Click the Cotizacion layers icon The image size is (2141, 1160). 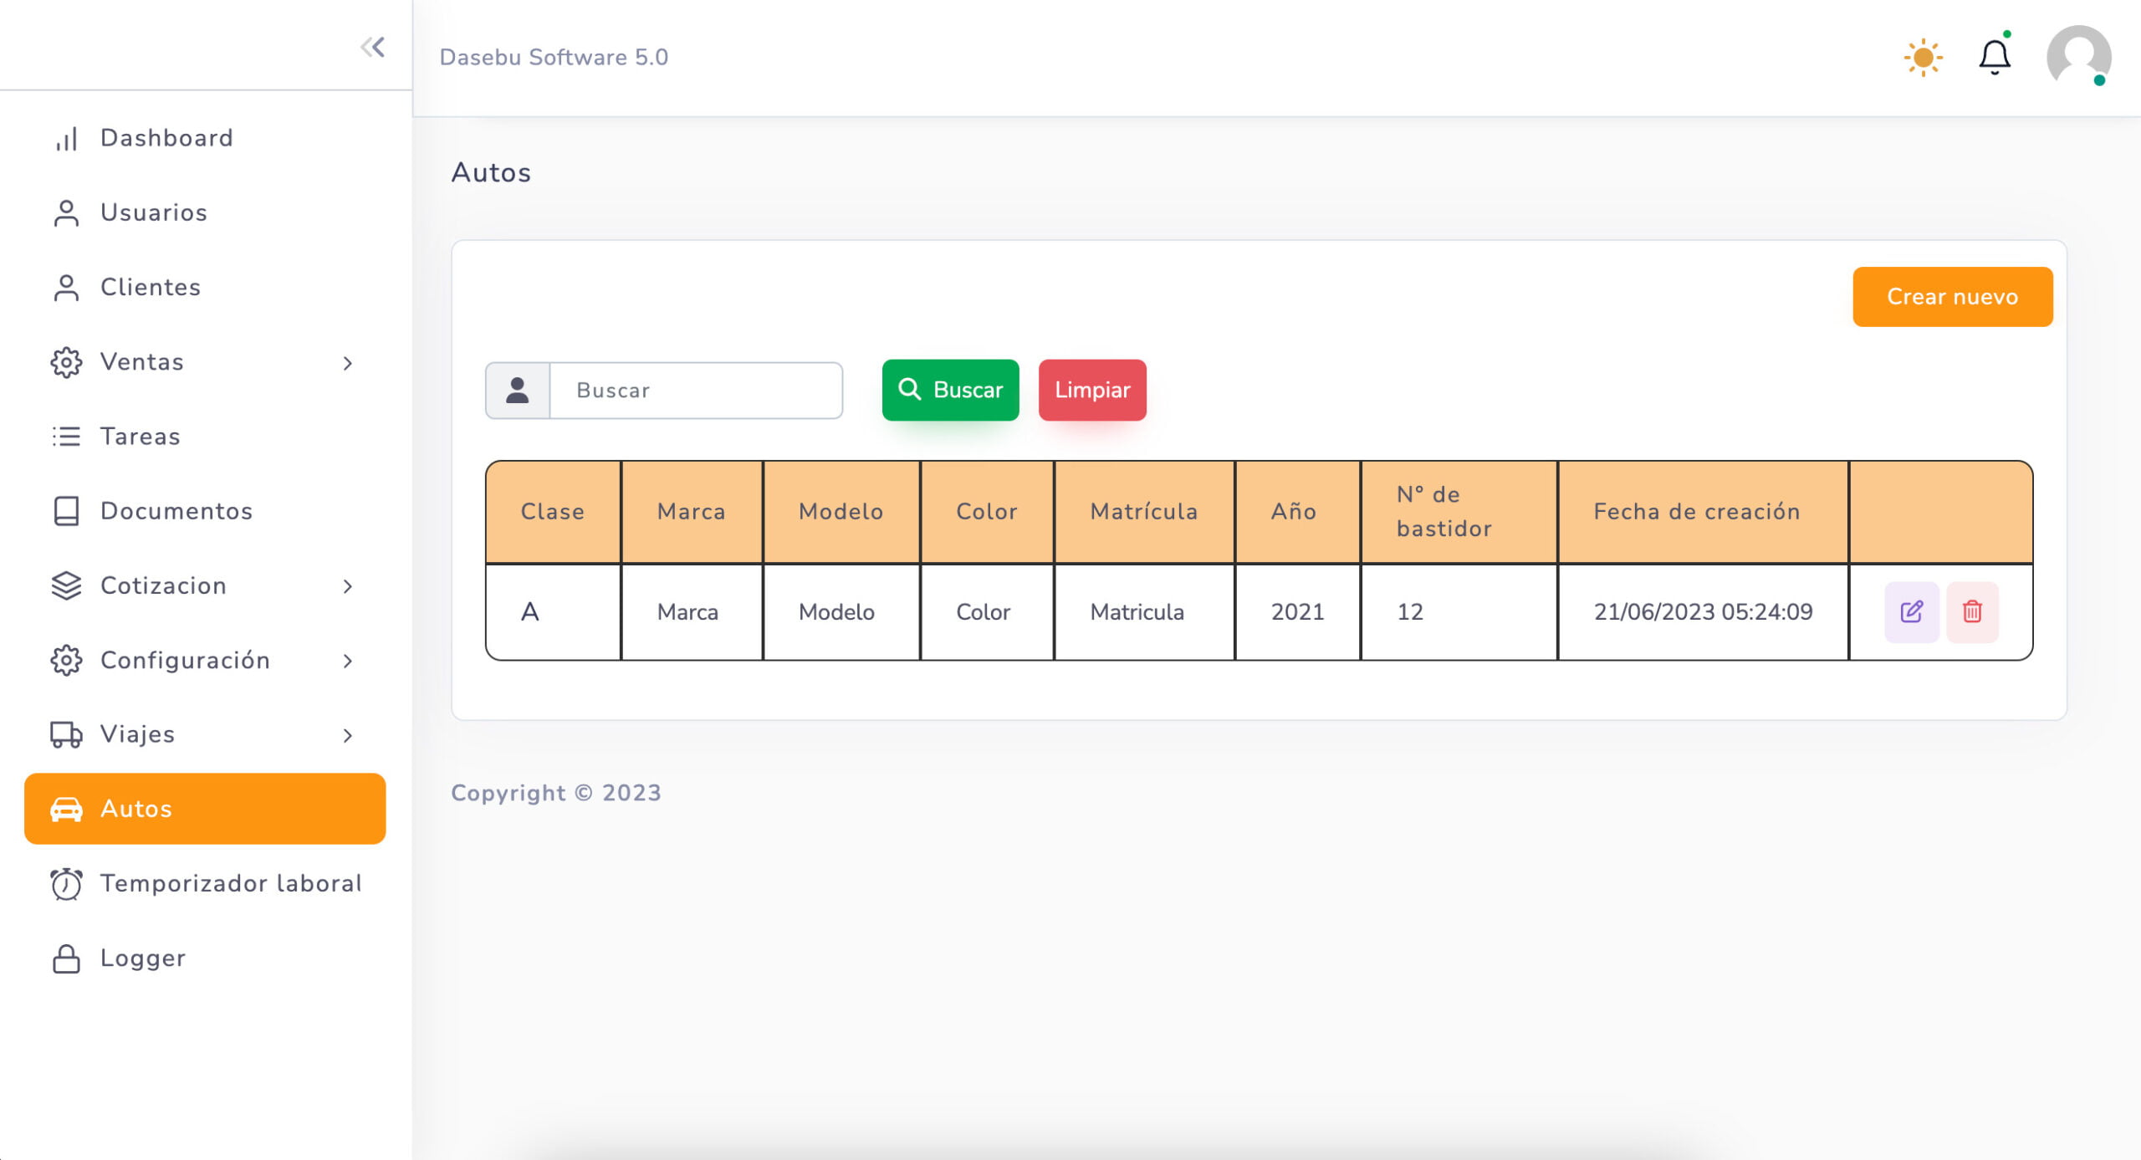coord(66,585)
